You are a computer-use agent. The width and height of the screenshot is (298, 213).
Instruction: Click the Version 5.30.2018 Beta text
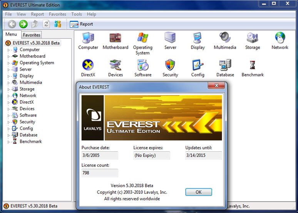(x=132, y=185)
